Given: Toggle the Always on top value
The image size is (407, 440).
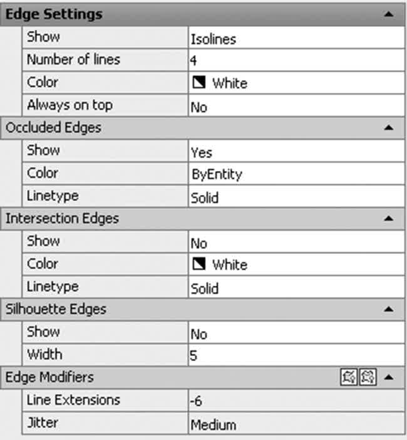Looking at the screenshot, I should point(297,105).
